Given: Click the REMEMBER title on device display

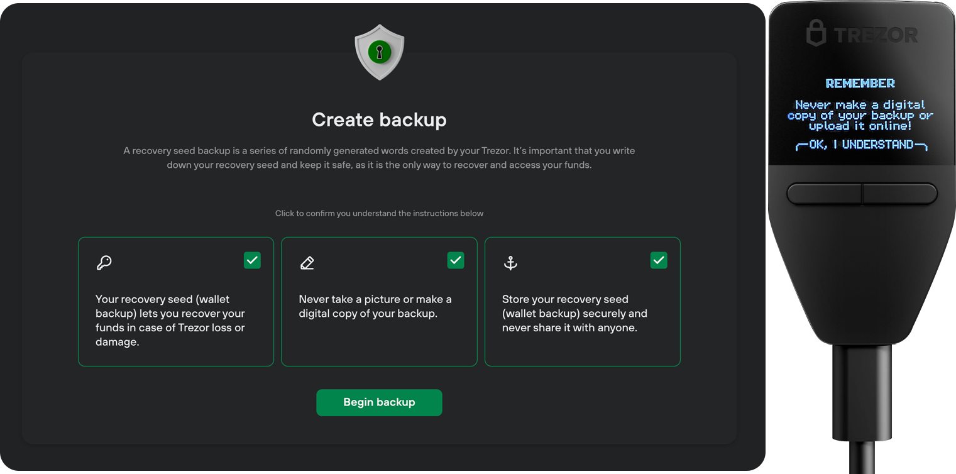Looking at the screenshot, I should pos(860,84).
